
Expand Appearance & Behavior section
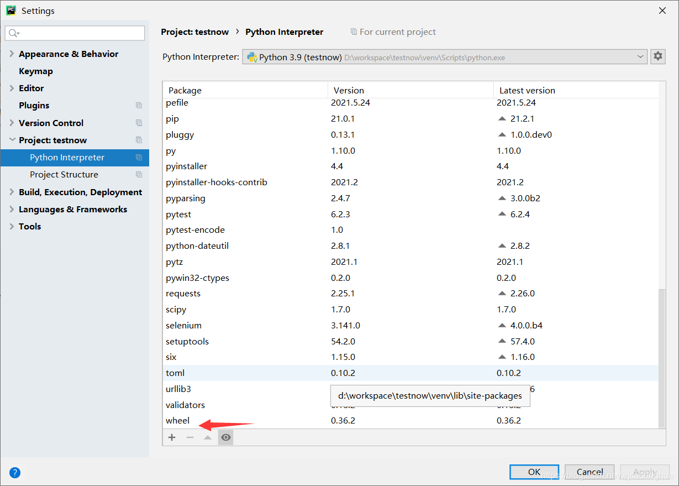point(12,54)
